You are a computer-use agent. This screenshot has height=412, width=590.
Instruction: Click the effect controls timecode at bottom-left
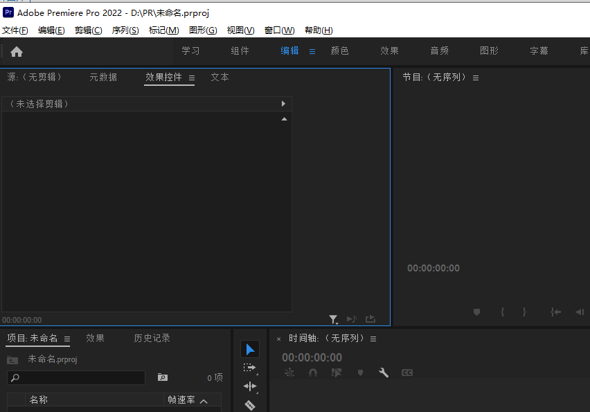click(22, 320)
